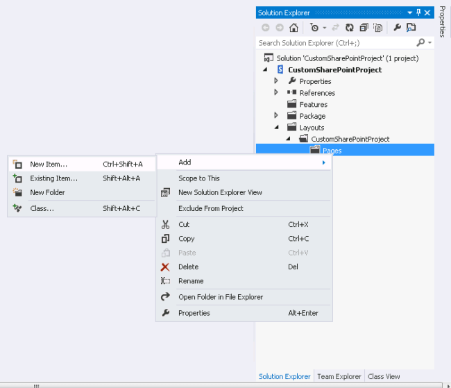This screenshot has width=451, height=388.
Task: Toggle the Preview Selected Items icon
Action: 411,28
